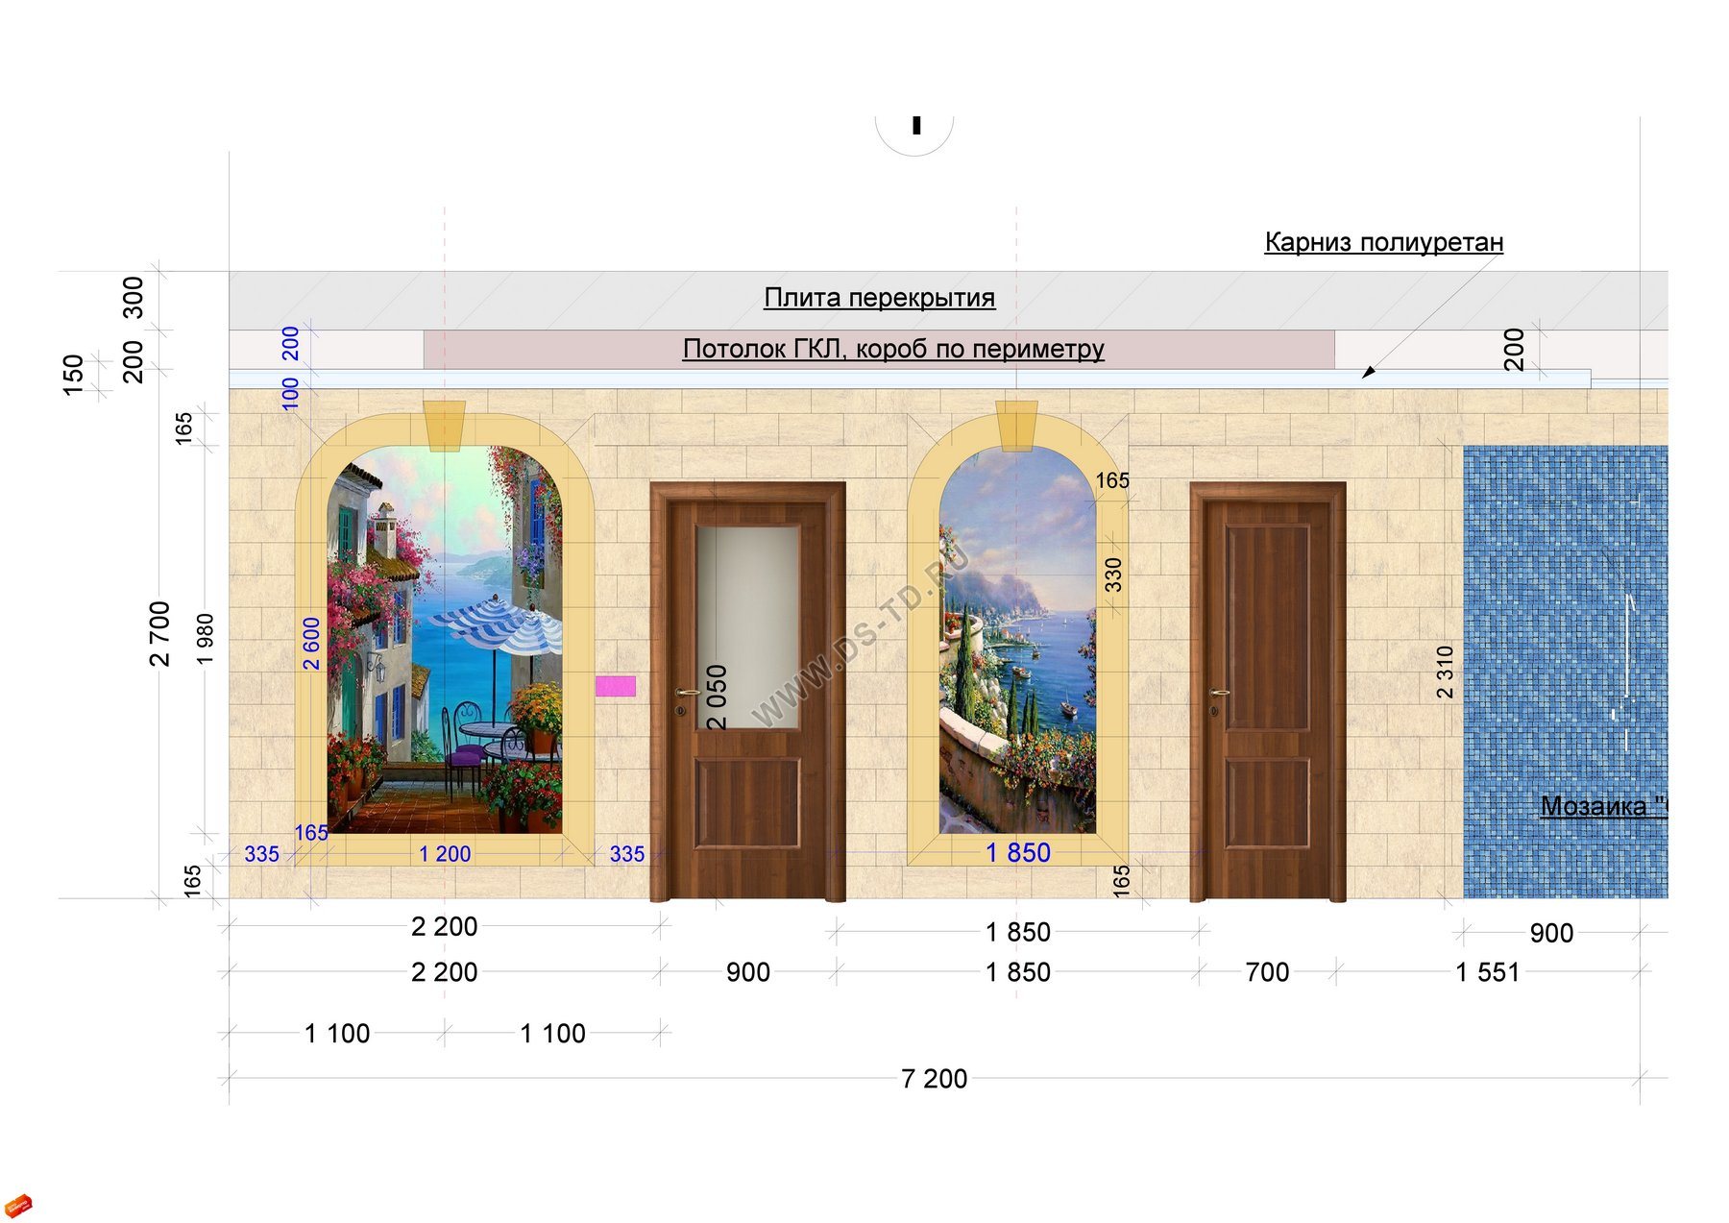Click the "900" dimension below the glass door
1729x1223 pixels.
[748, 972]
